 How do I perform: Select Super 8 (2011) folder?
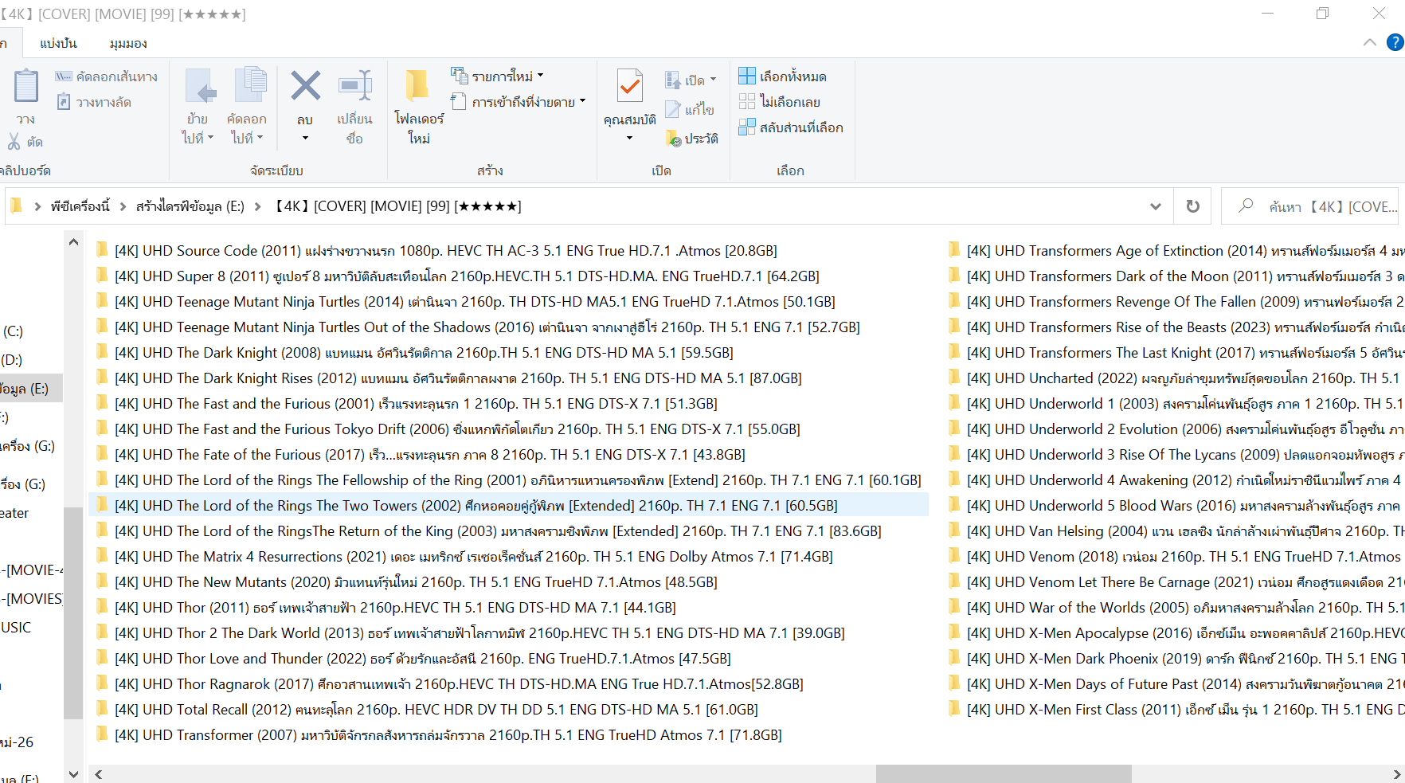pyautogui.click(x=467, y=276)
